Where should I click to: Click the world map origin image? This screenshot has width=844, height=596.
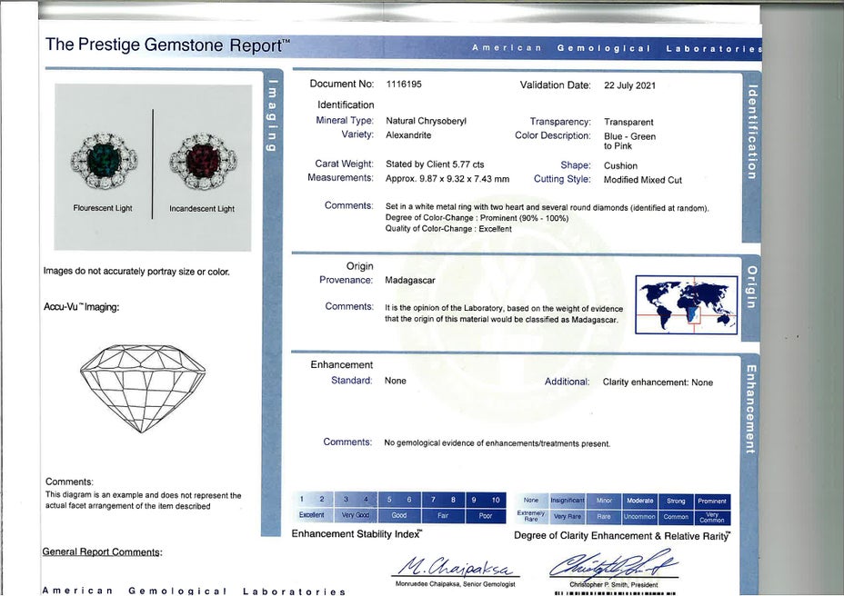[x=686, y=304]
